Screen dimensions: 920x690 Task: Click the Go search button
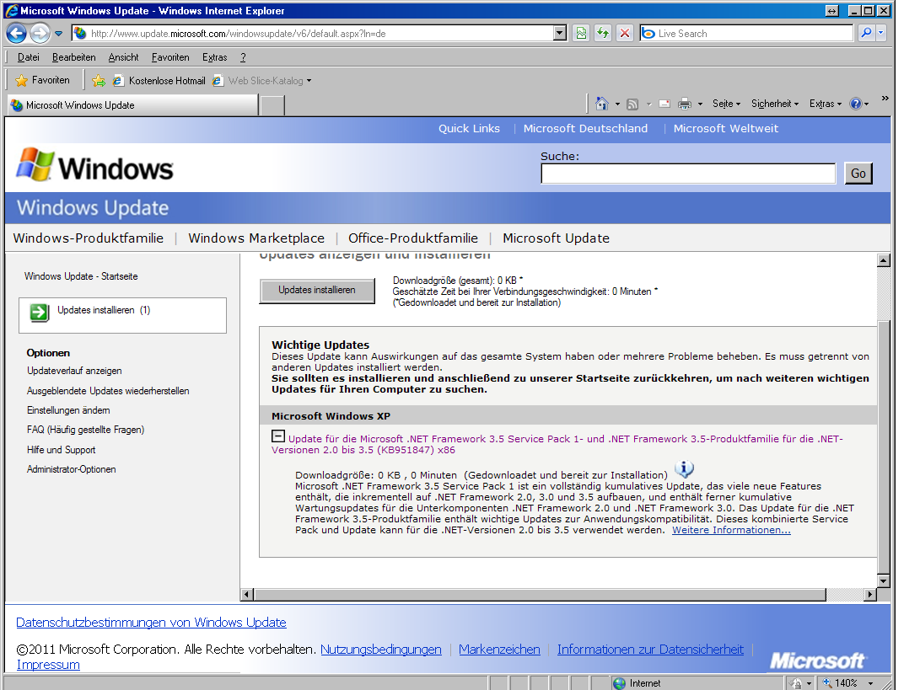(x=858, y=174)
